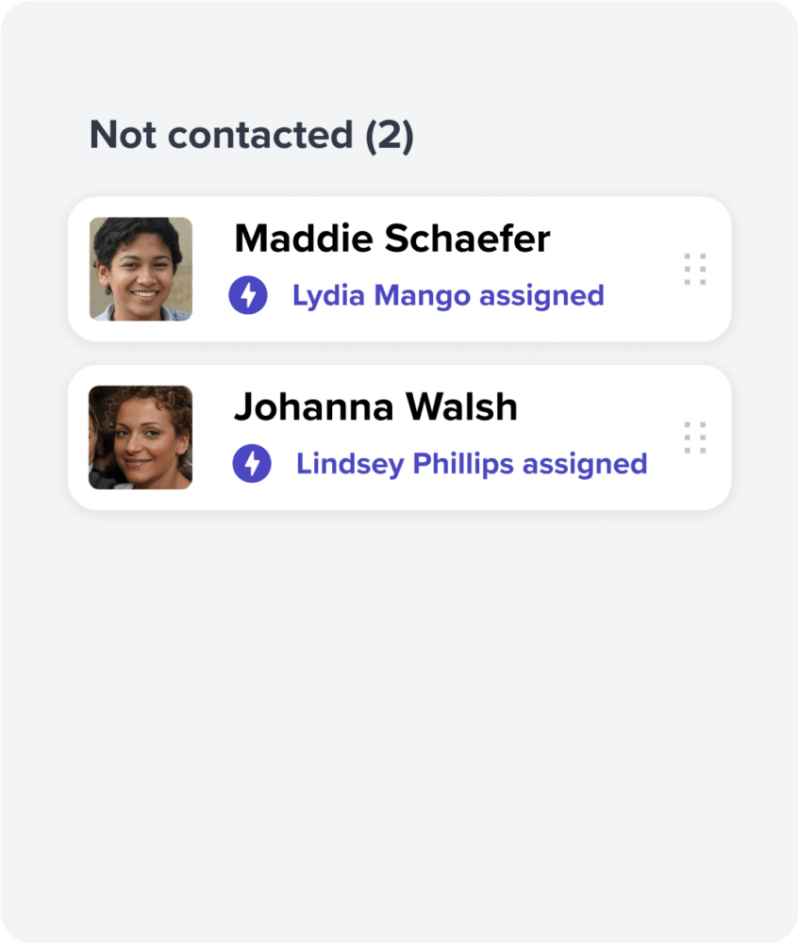798x943 pixels.
Task: Click the surname 'Walsh' on the second card
Action: click(x=462, y=406)
